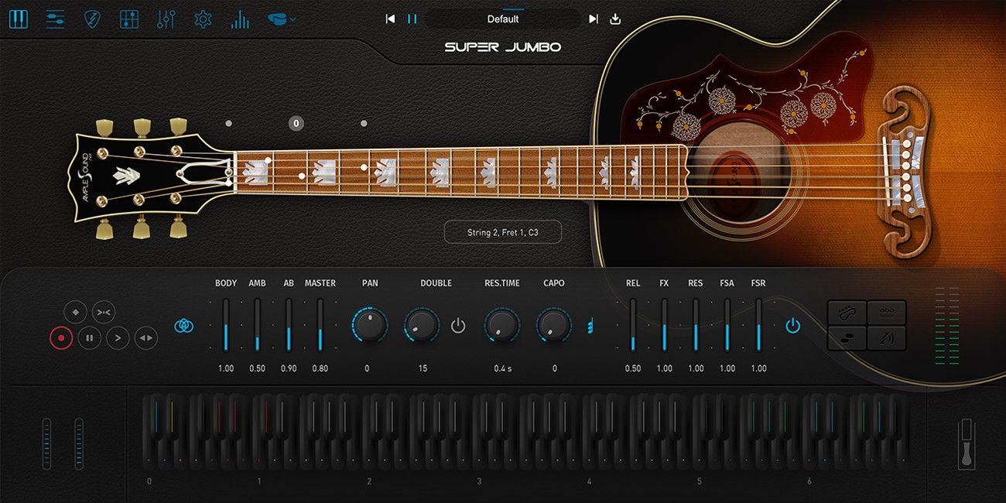
Task: Adjust the FX sound slider
Action: 664,325
